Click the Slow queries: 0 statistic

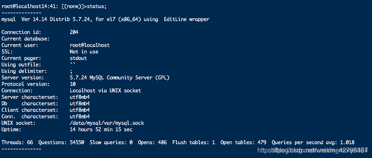pyautogui.click(x=111, y=142)
